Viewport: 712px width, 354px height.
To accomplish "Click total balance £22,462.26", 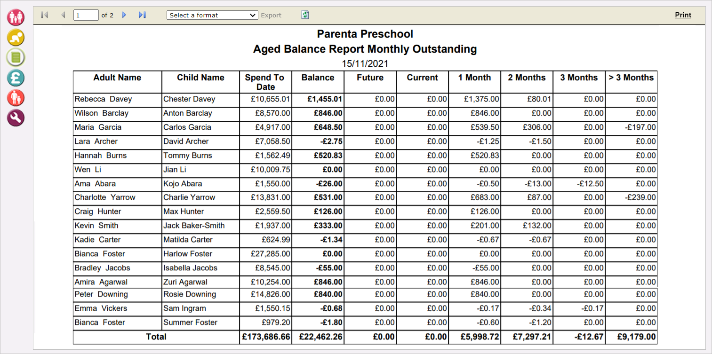I will click(x=320, y=337).
